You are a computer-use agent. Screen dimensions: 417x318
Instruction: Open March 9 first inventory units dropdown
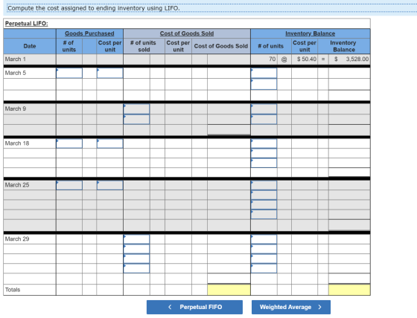[264, 108]
